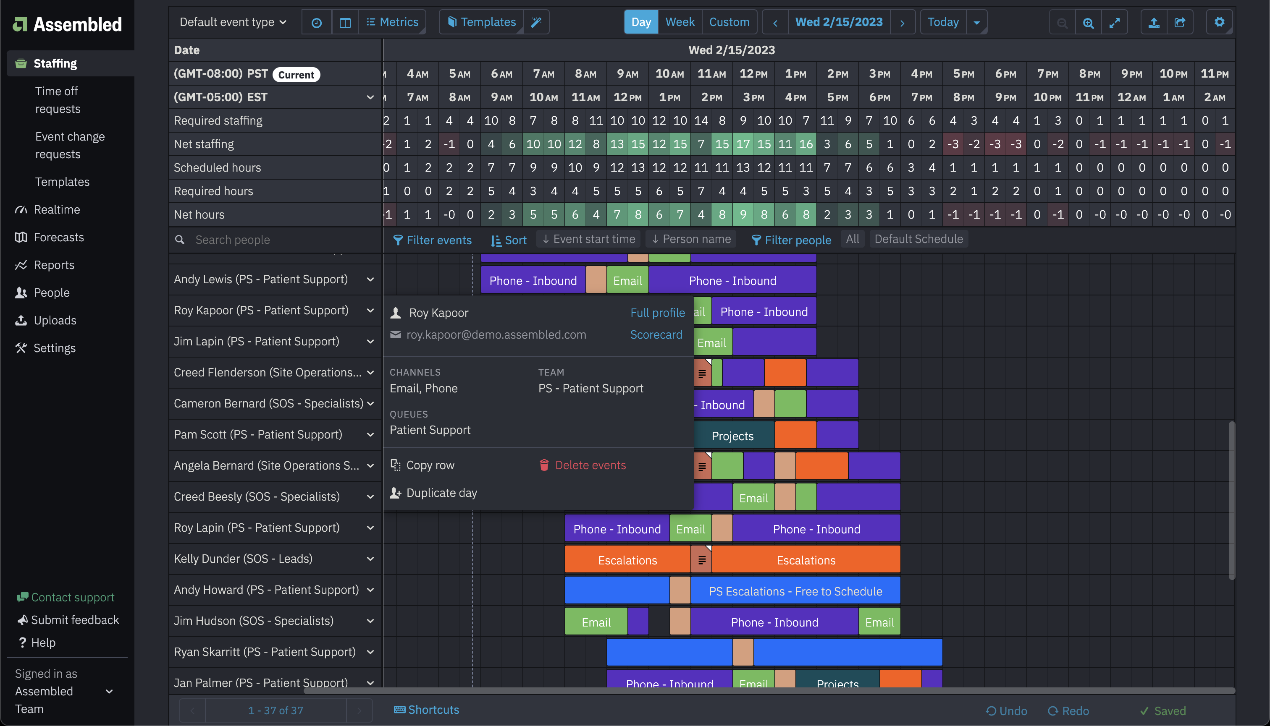Click the settings gear icon top right

[1220, 22]
